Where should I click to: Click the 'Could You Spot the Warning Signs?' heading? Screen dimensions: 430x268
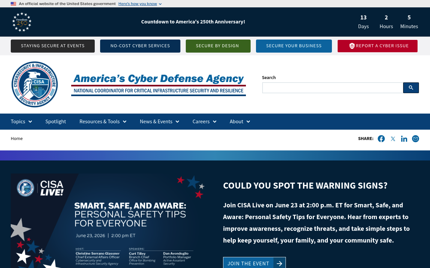pos(305,186)
